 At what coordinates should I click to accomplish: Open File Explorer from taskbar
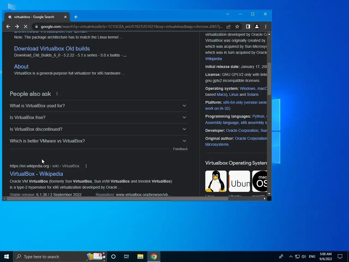pyautogui.click(x=140, y=257)
